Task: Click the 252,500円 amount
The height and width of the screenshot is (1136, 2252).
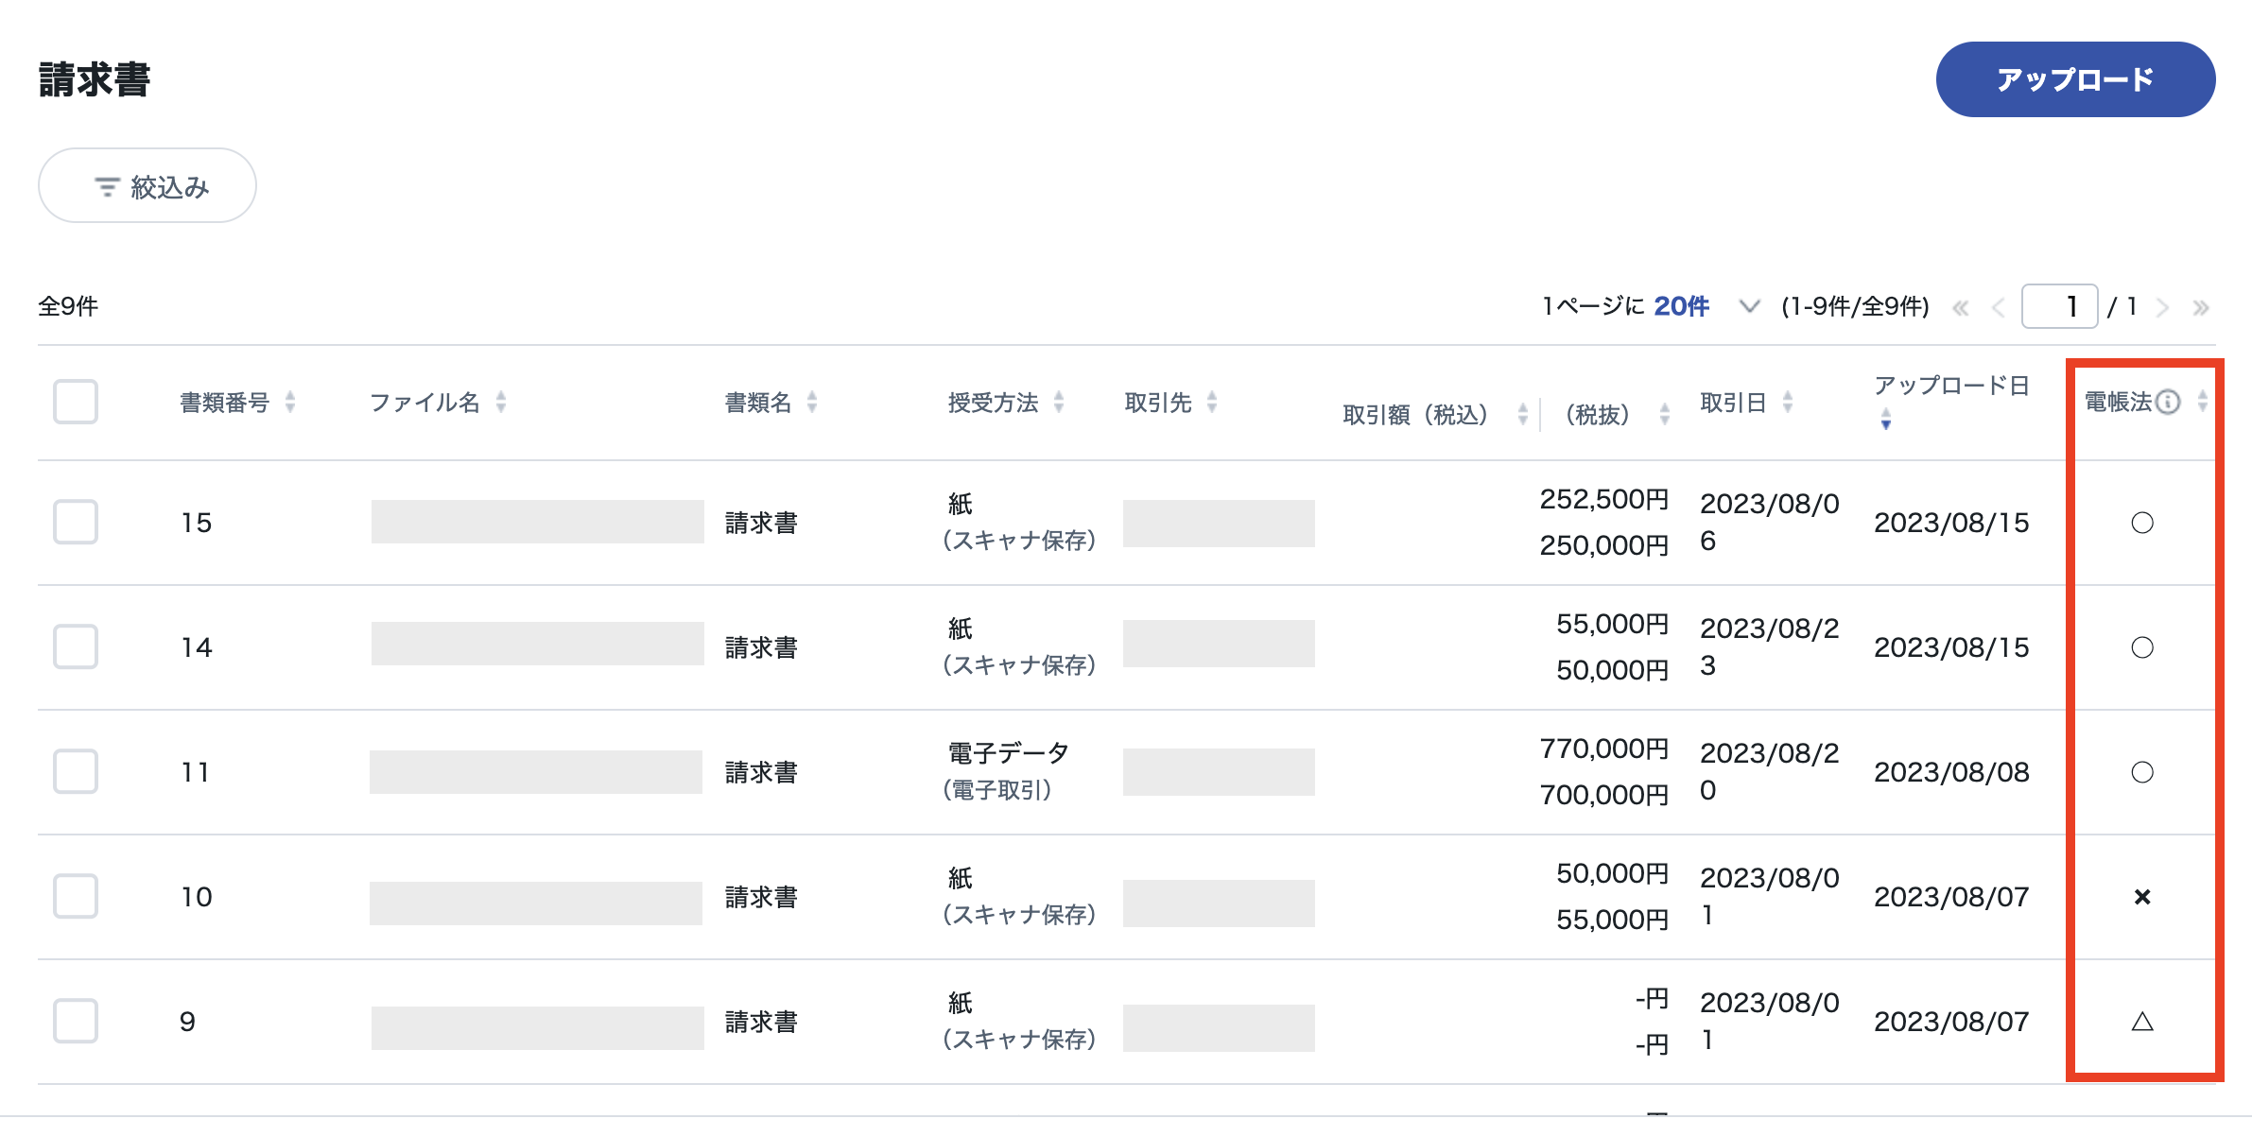Action: click(x=1604, y=499)
